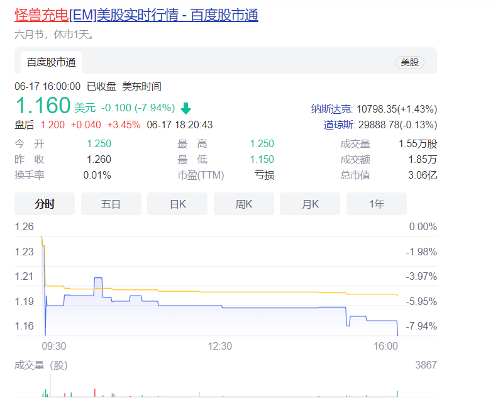Screen dimensions: 498x405
Task: Click the 成交量 (股) volume chart label
Action: tap(41, 365)
